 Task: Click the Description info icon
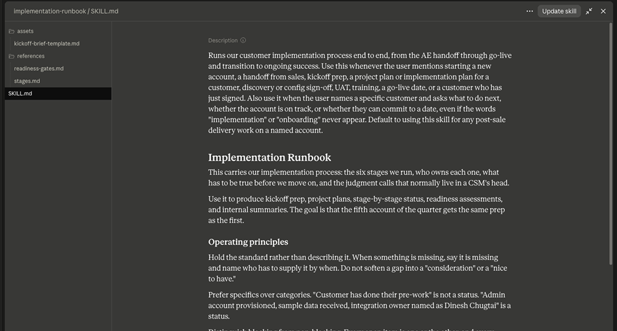click(243, 40)
